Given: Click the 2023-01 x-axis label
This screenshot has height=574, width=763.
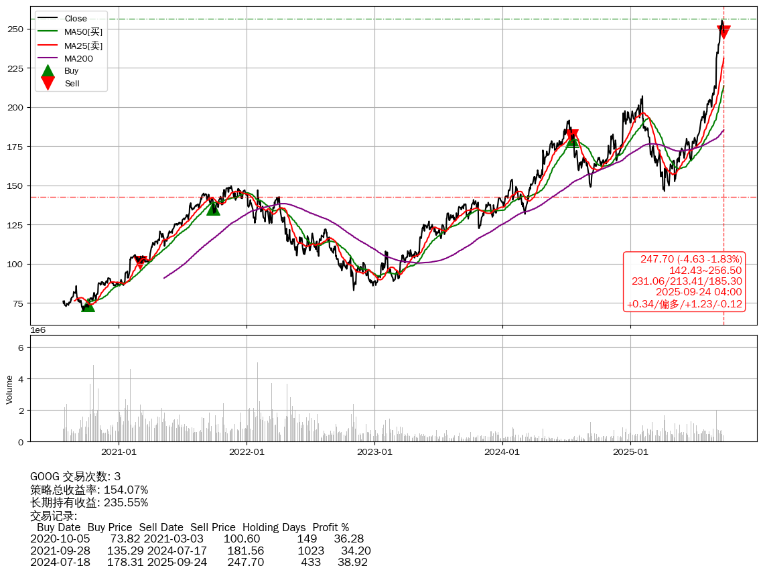Looking at the screenshot, I should coord(374,452).
